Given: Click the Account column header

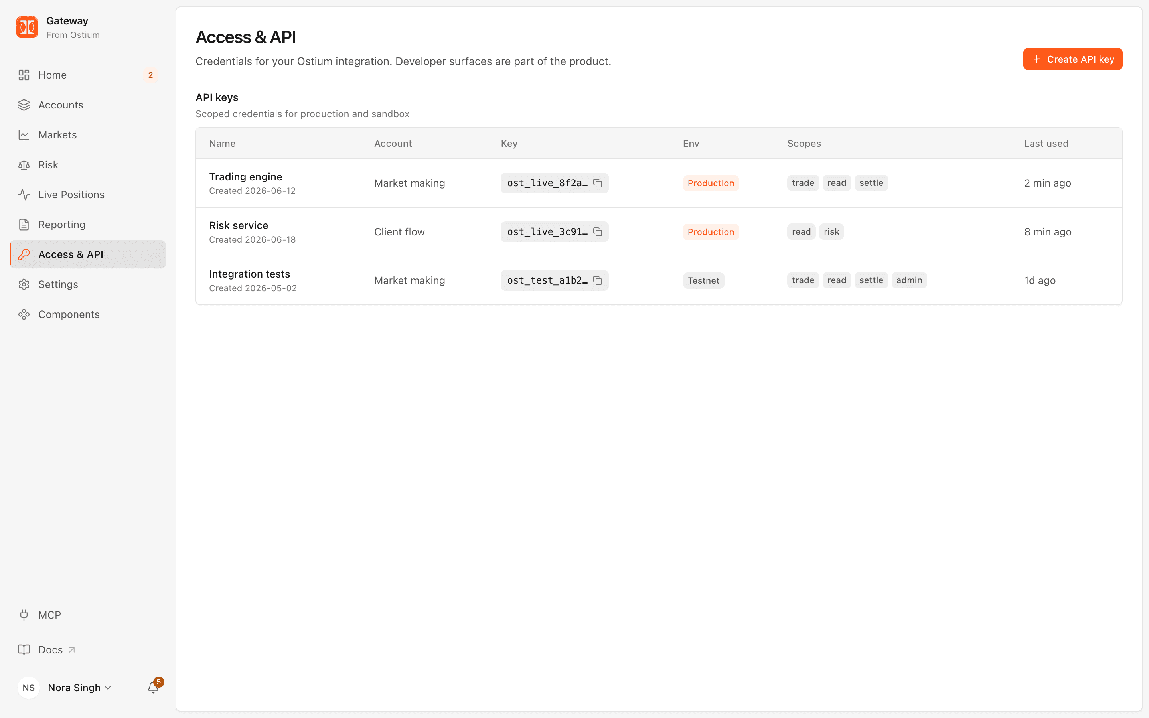Looking at the screenshot, I should pos(393,144).
